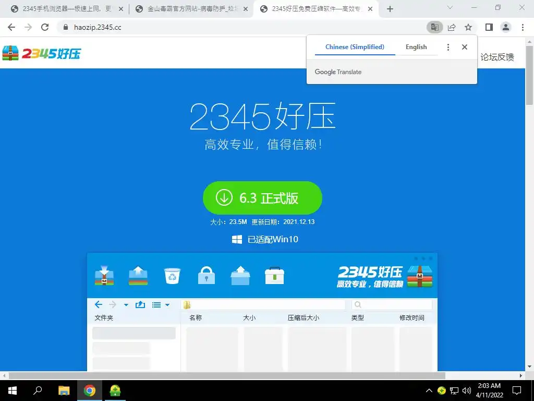Click the preview path field

coord(263,304)
